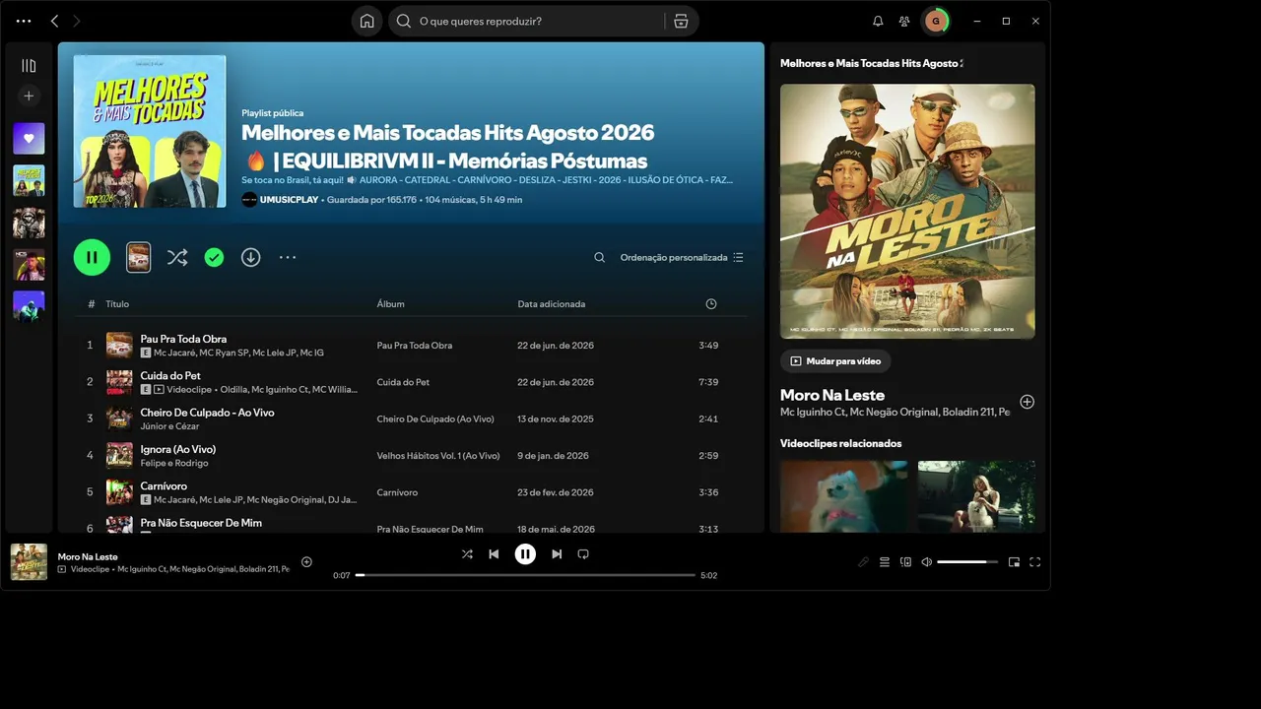Open artist Felipe e Rodrigo
The image size is (1261, 709).
point(174,463)
